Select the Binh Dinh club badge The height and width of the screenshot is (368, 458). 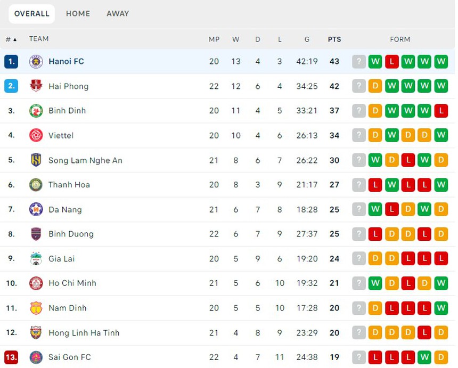[35, 111]
